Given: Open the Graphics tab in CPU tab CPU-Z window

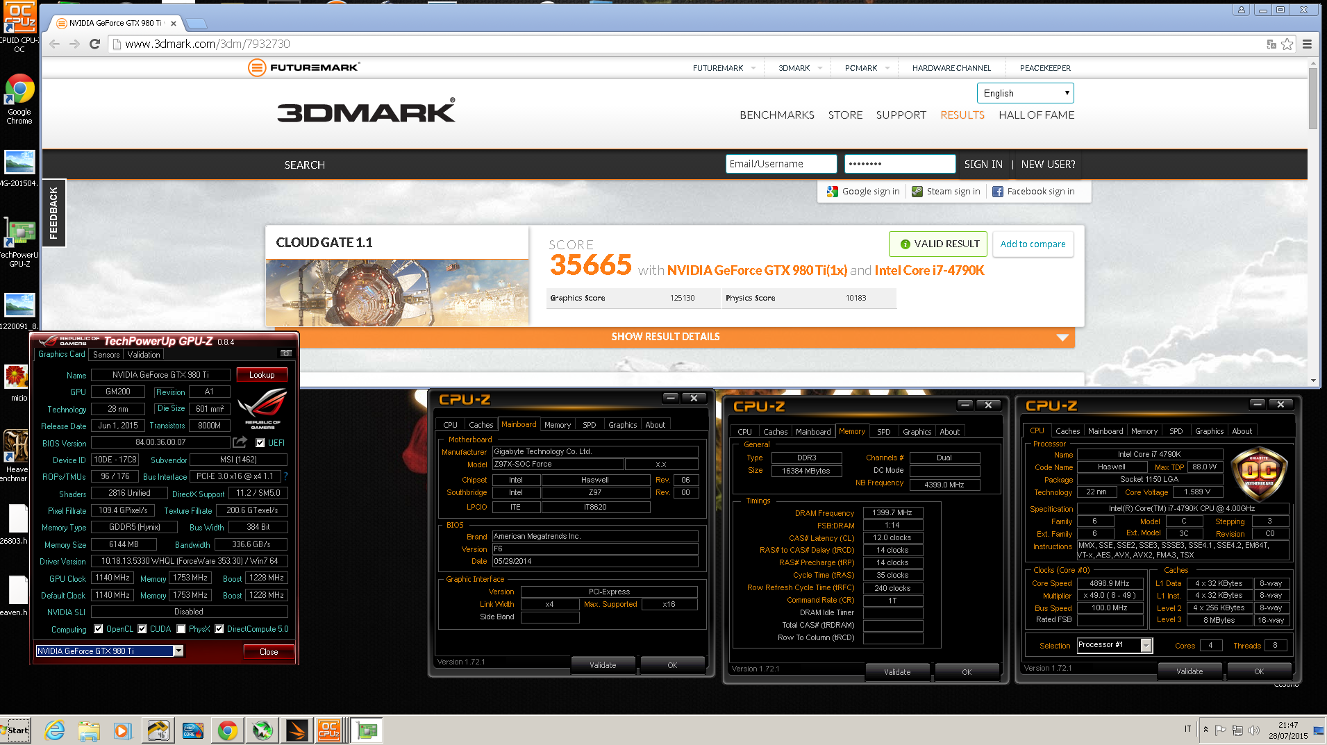Looking at the screenshot, I should [1209, 431].
